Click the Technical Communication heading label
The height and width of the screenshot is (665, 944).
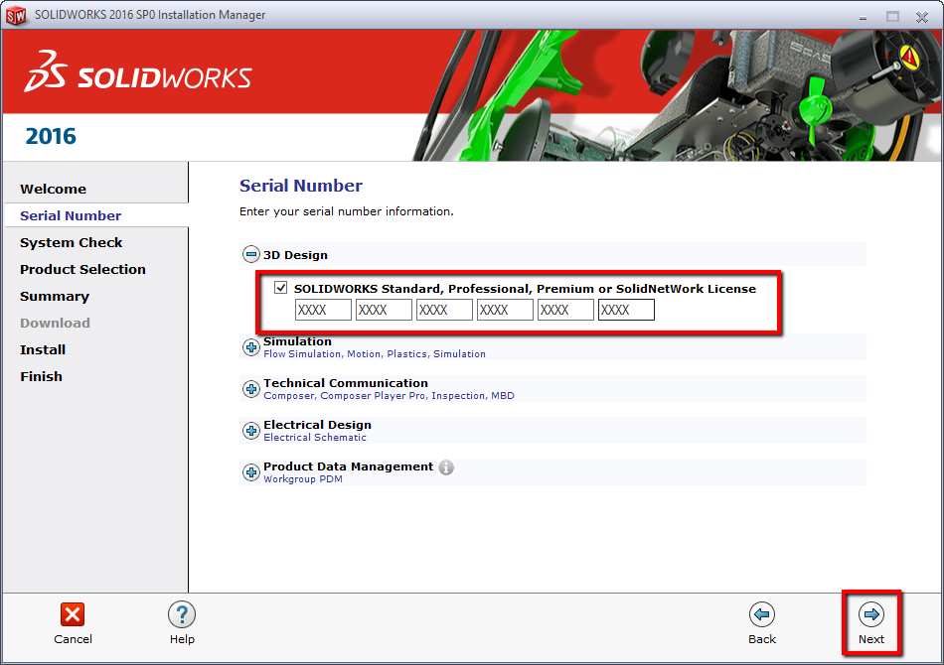pyautogui.click(x=346, y=383)
